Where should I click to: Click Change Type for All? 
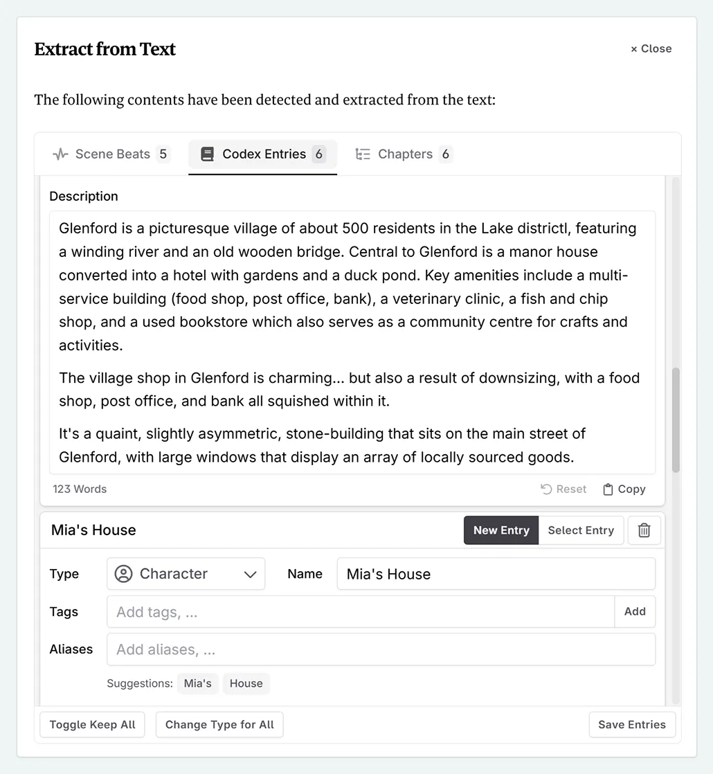(x=219, y=724)
